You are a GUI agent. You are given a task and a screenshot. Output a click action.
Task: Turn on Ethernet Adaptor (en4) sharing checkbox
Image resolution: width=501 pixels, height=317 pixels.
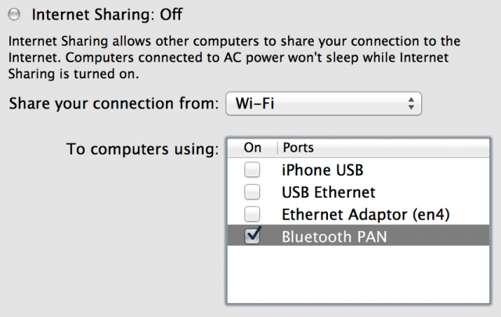pos(252,214)
